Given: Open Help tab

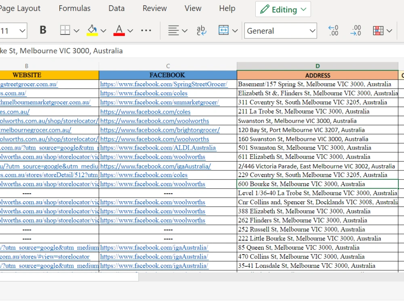Looking at the screenshot, I should pos(227,8).
